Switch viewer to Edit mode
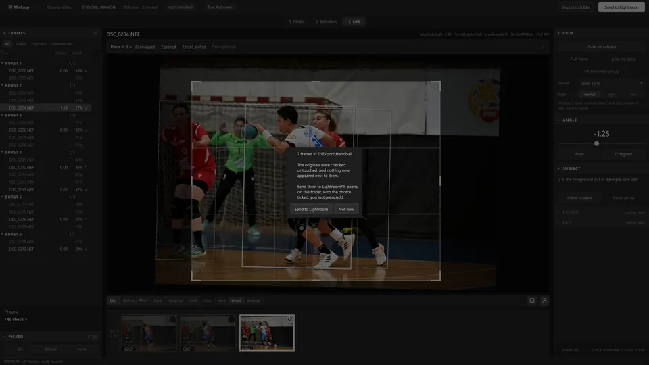Image resolution: width=649 pixels, height=365 pixels. (113, 301)
